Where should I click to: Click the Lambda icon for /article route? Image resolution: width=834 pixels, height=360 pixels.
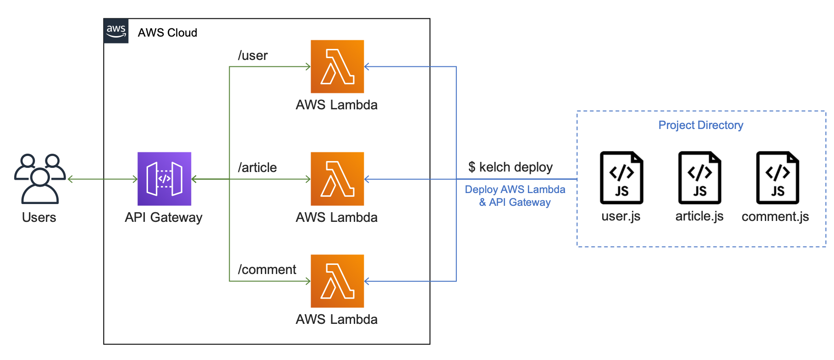click(337, 179)
